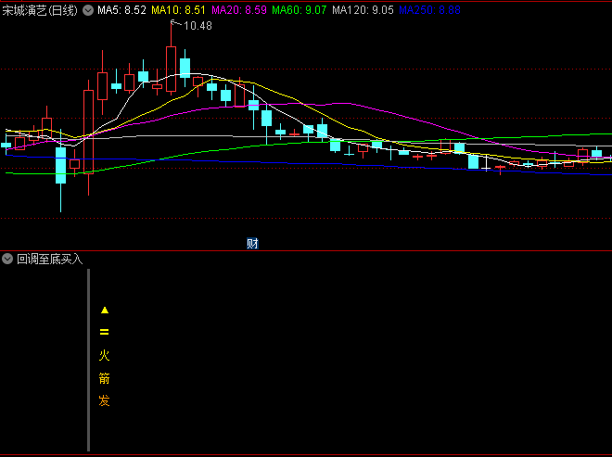612x457 pixels.
Task: Open the dropdown next to 宋城演艺(日线)
Action: (x=88, y=9)
